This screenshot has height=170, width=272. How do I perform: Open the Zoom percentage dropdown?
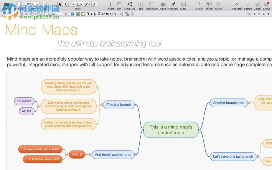(31, 4)
